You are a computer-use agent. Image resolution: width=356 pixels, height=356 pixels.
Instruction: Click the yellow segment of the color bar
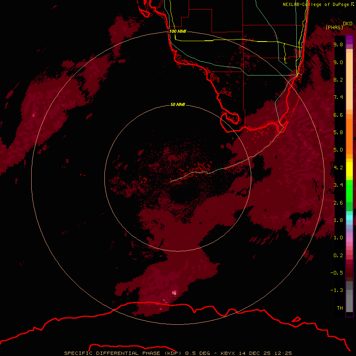349,169
